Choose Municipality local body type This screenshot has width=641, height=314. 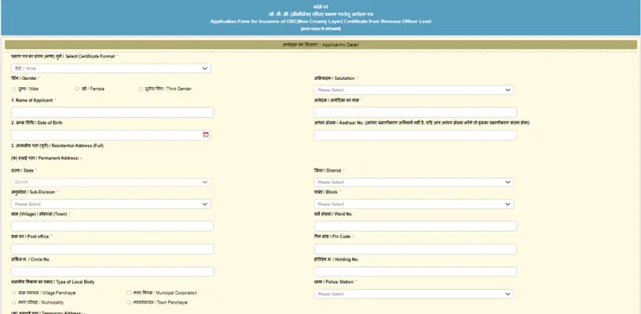point(14,303)
